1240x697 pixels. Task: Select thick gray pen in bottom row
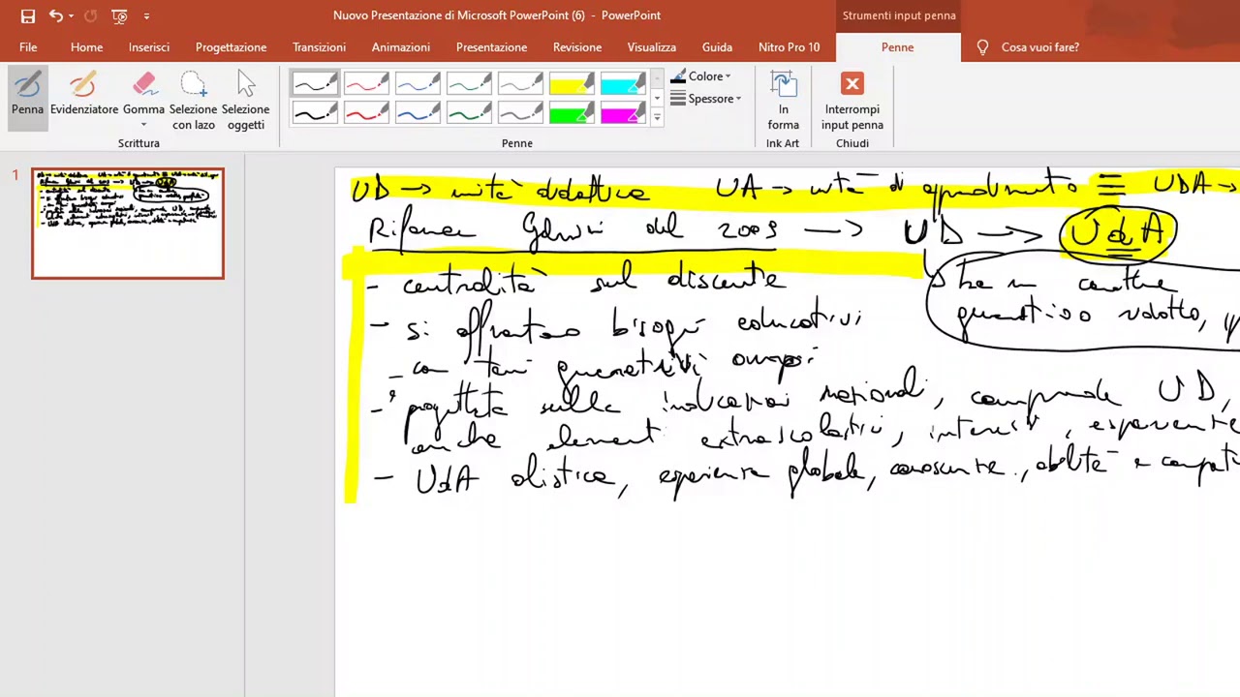pyautogui.click(x=520, y=113)
